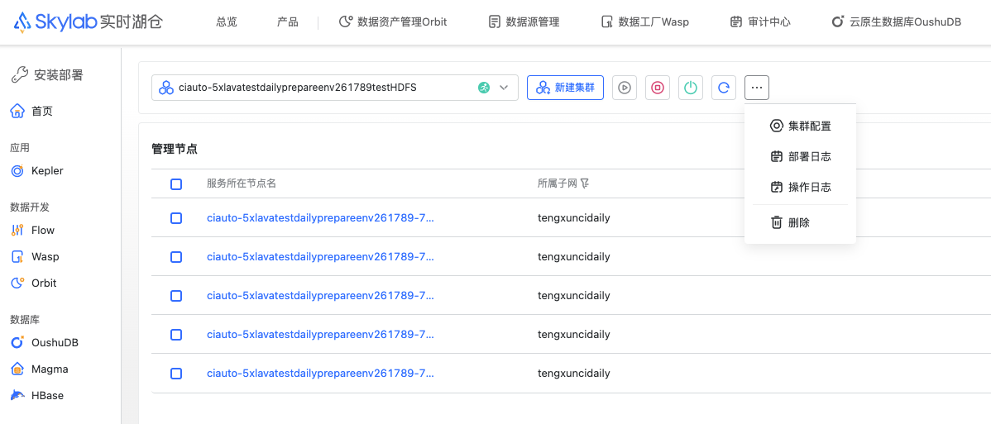Click the refresh icon button
Viewport: 991px width, 424px height.
click(x=724, y=88)
